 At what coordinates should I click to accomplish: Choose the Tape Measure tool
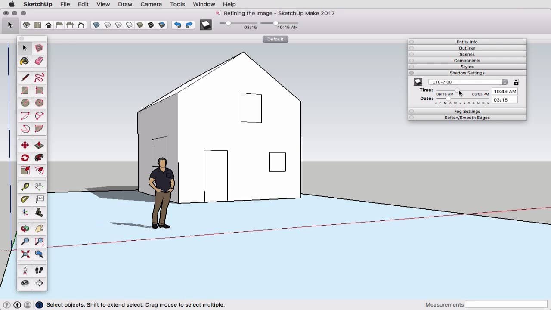click(x=25, y=187)
